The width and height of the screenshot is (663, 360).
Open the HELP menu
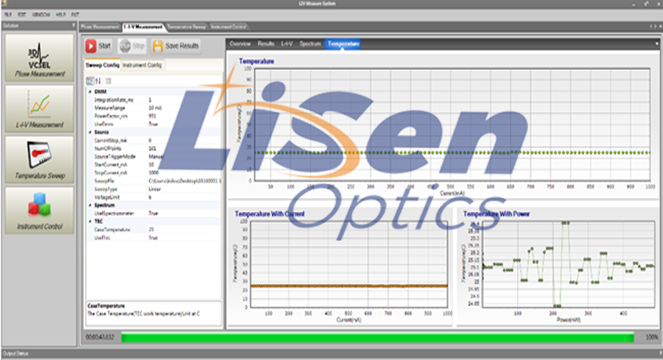tap(60, 15)
